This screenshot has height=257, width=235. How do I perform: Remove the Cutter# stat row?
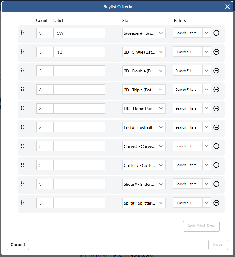tap(216, 165)
